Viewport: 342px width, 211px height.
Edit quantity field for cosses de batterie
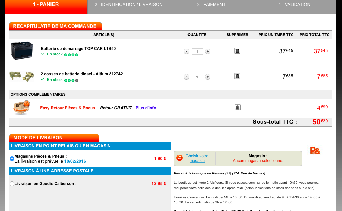tap(197, 77)
